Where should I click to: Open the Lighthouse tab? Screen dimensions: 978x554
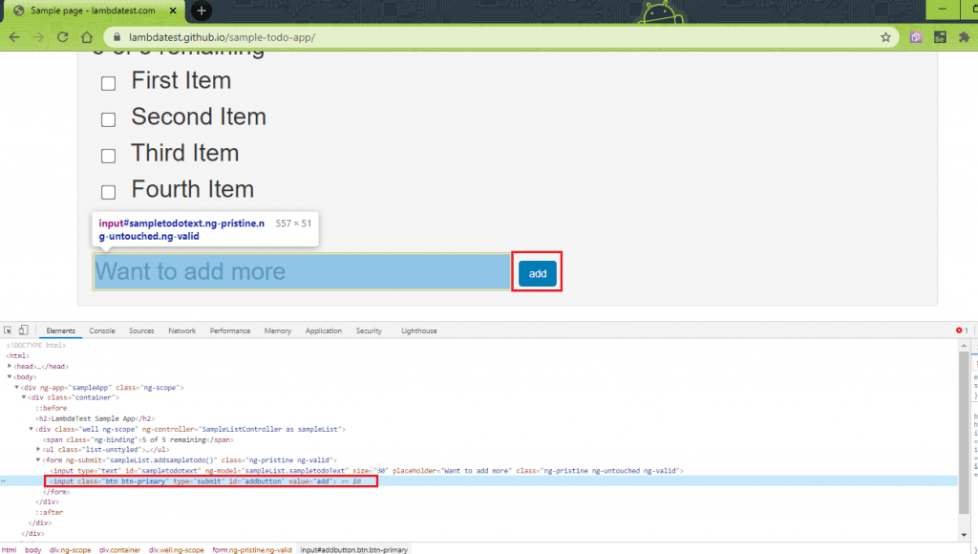click(x=419, y=330)
